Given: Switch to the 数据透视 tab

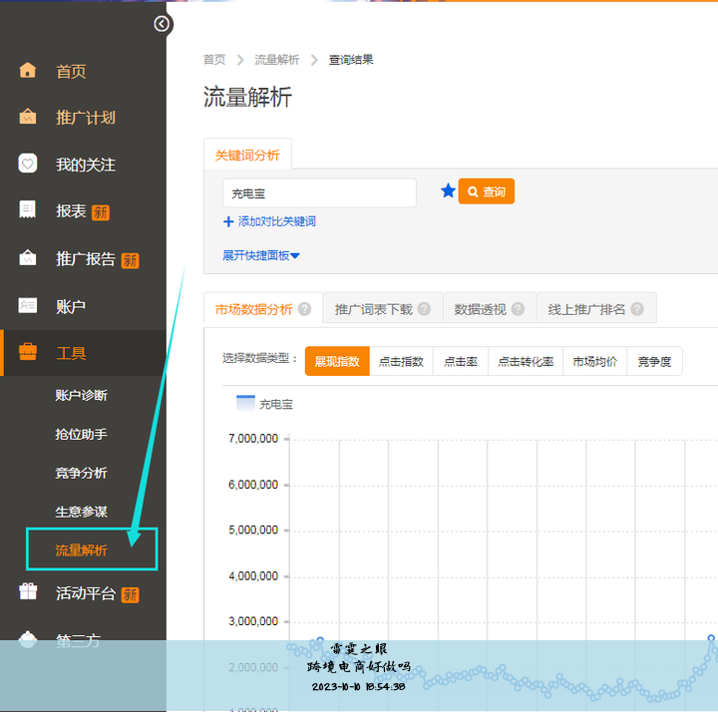Looking at the screenshot, I should (x=480, y=309).
